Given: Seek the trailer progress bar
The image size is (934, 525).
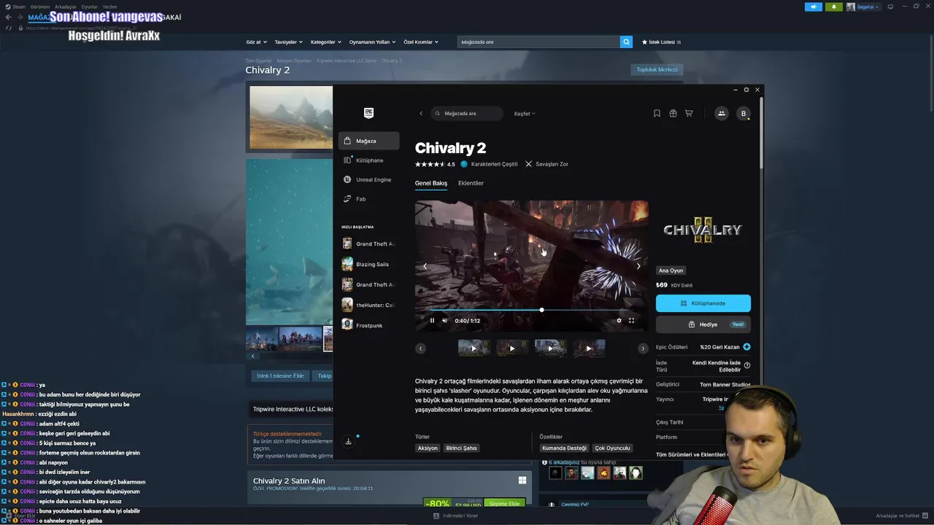Looking at the screenshot, I should (x=531, y=310).
